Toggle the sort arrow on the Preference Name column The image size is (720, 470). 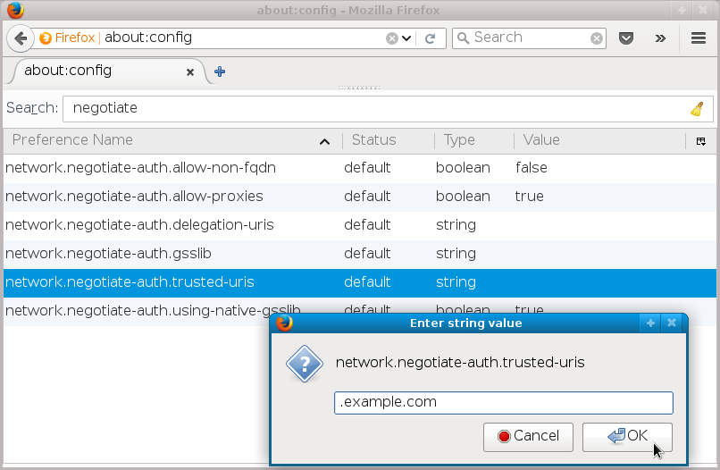pyautogui.click(x=324, y=141)
